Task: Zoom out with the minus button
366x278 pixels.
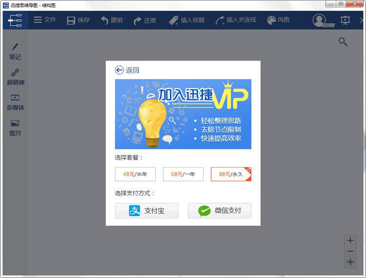Action: point(350,251)
